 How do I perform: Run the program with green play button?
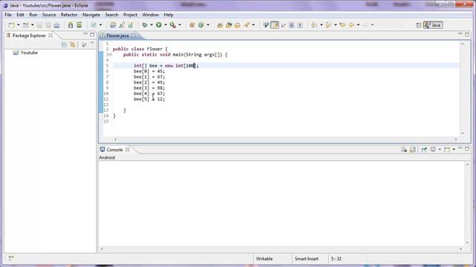[x=158, y=25]
